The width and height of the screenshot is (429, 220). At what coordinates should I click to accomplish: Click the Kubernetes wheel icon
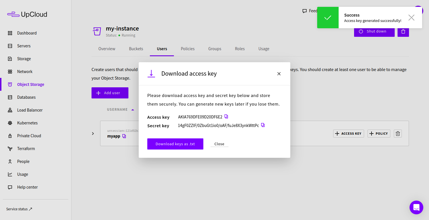(10, 123)
